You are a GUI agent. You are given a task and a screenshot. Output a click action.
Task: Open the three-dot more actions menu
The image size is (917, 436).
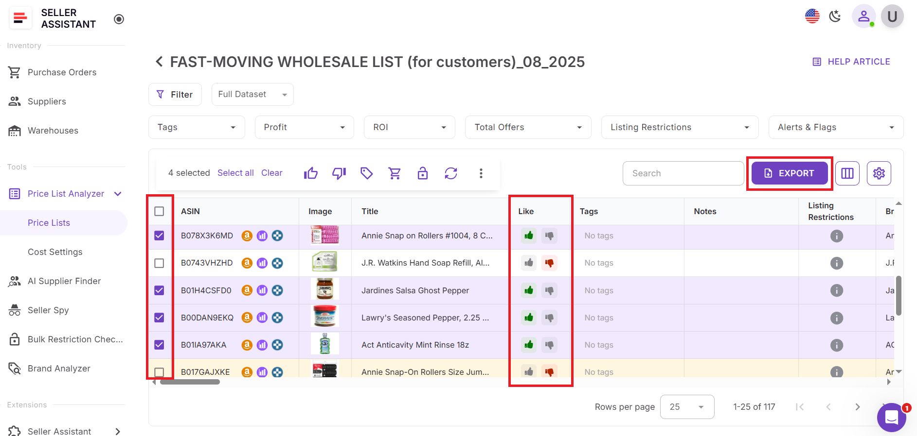pos(481,173)
